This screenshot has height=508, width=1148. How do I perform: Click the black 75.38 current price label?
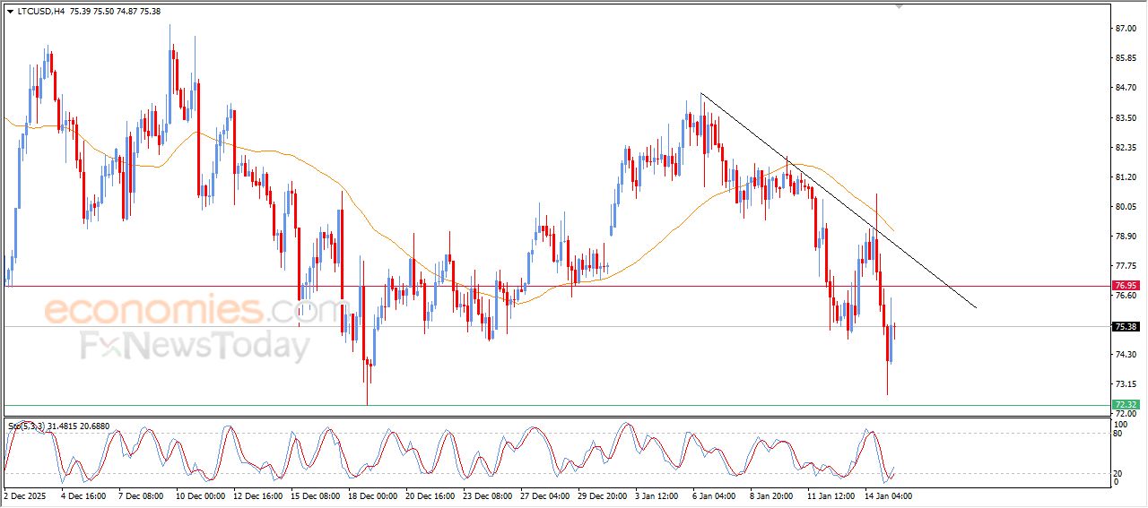tap(1125, 327)
